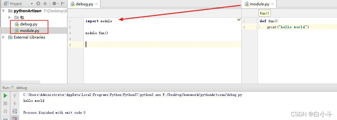Viewport: 337px width, 120px height.
Task: Click the Project tool window icon
Action: click(6, 4)
